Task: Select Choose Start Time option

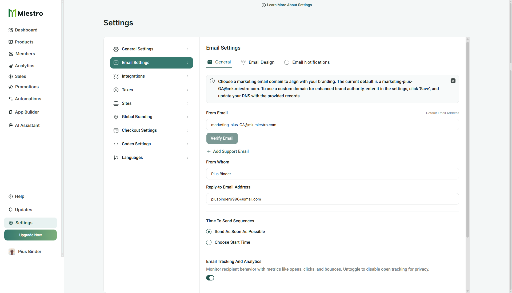Action: pos(209,242)
